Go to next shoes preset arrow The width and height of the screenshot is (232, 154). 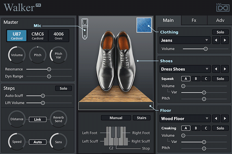225,69
